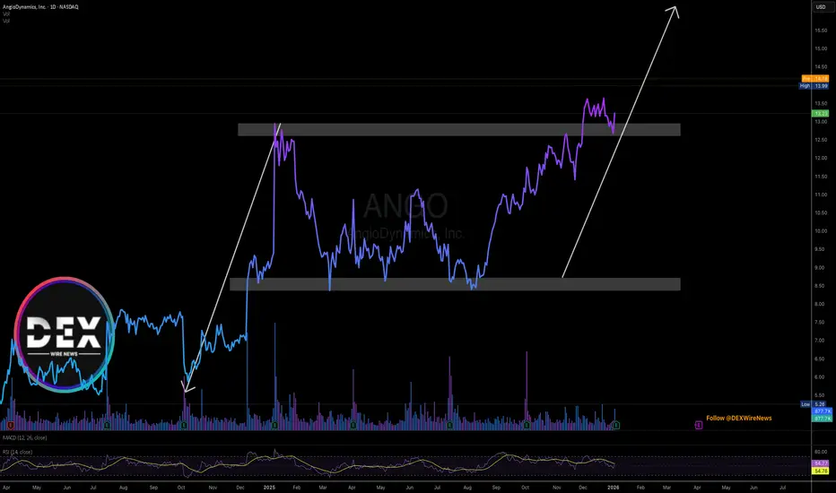Click the High 13.99 price label
Image resolution: width=836 pixels, height=493 pixels.
point(814,86)
